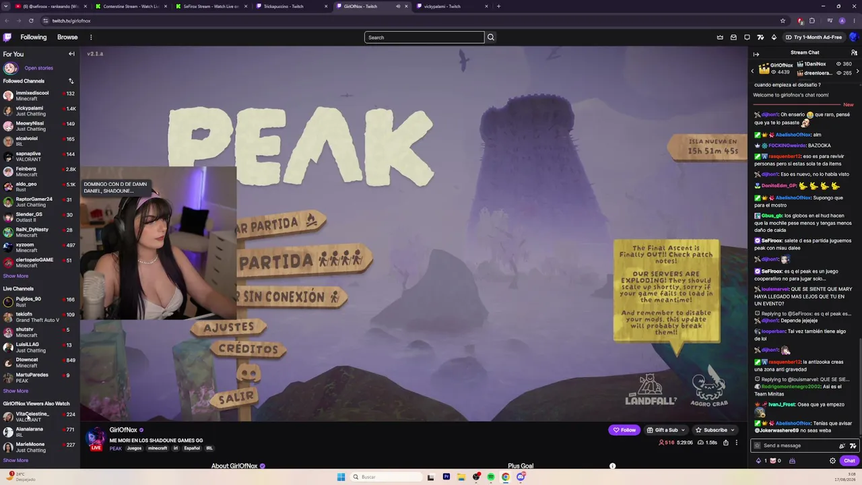Open the Twitch top nav more-options menu
The height and width of the screenshot is (485, 862).
91,37
